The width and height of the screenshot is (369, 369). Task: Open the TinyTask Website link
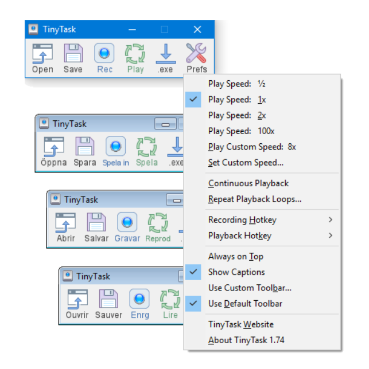pyautogui.click(x=262, y=324)
